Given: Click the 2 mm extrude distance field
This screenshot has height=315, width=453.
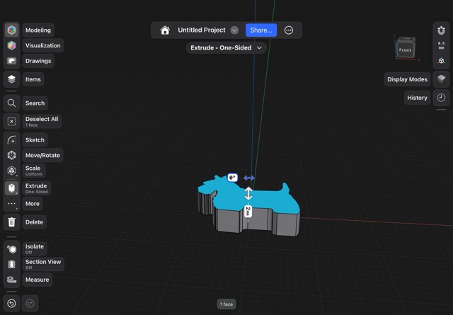Looking at the screenshot, I should click(x=248, y=211).
